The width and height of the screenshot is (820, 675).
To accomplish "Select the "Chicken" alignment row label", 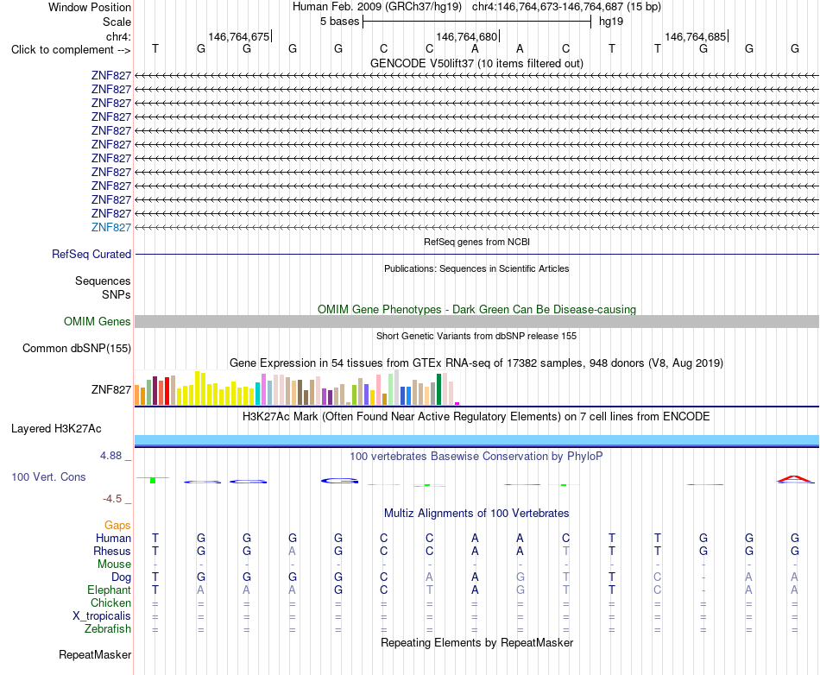I will point(110,603).
